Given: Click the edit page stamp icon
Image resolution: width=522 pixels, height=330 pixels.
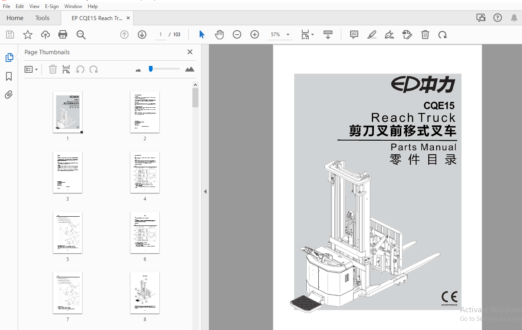Looking at the screenshot, I should click(x=407, y=35).
